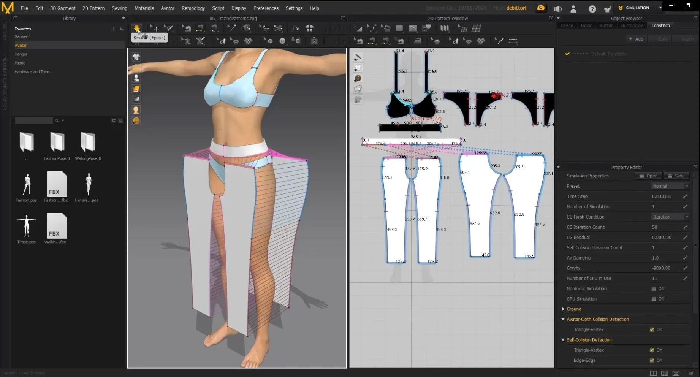Click the Add topstitch button
The image size is (700, 377).
pos(636,39)
